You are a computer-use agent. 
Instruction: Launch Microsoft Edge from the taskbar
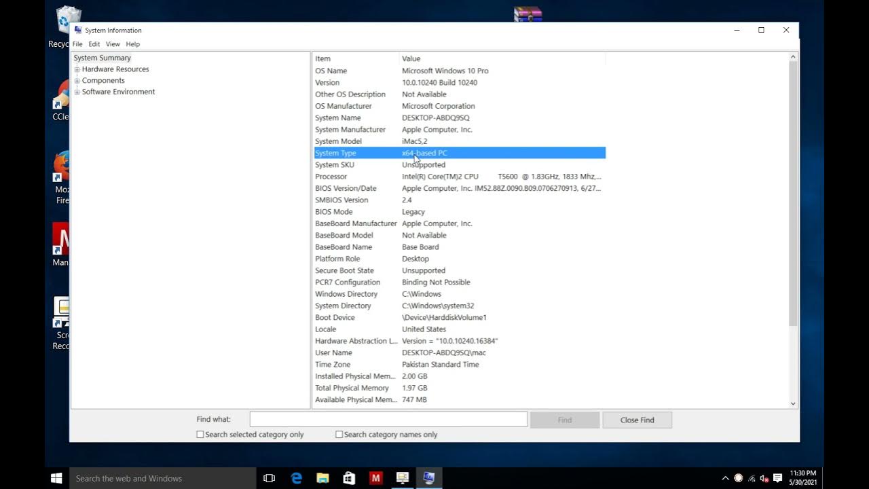click(296, 478)
